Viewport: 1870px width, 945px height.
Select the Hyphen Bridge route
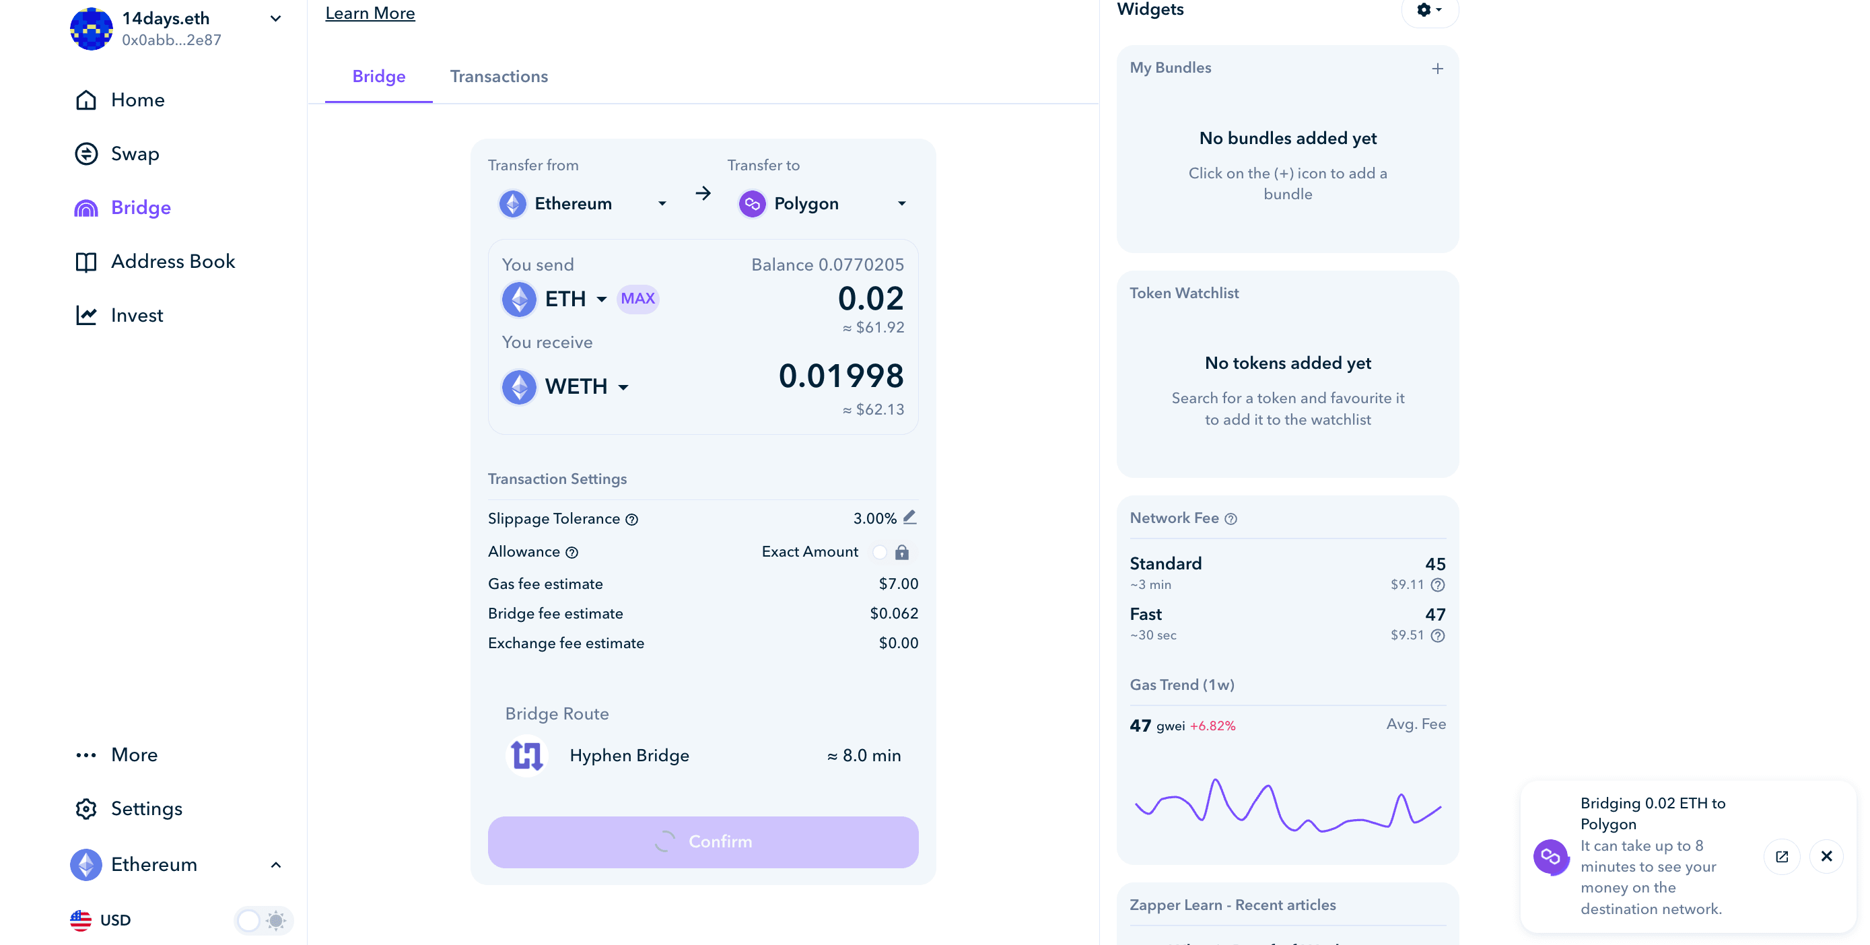(x=703, y=756)
